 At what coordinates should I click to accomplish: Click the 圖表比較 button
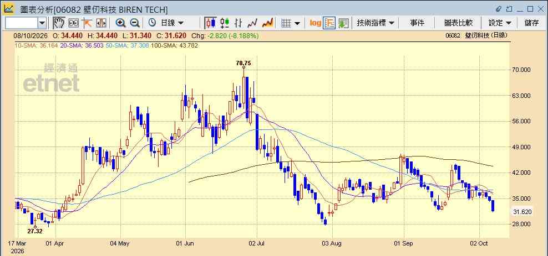pyautogui.click(x=458, y=23)
